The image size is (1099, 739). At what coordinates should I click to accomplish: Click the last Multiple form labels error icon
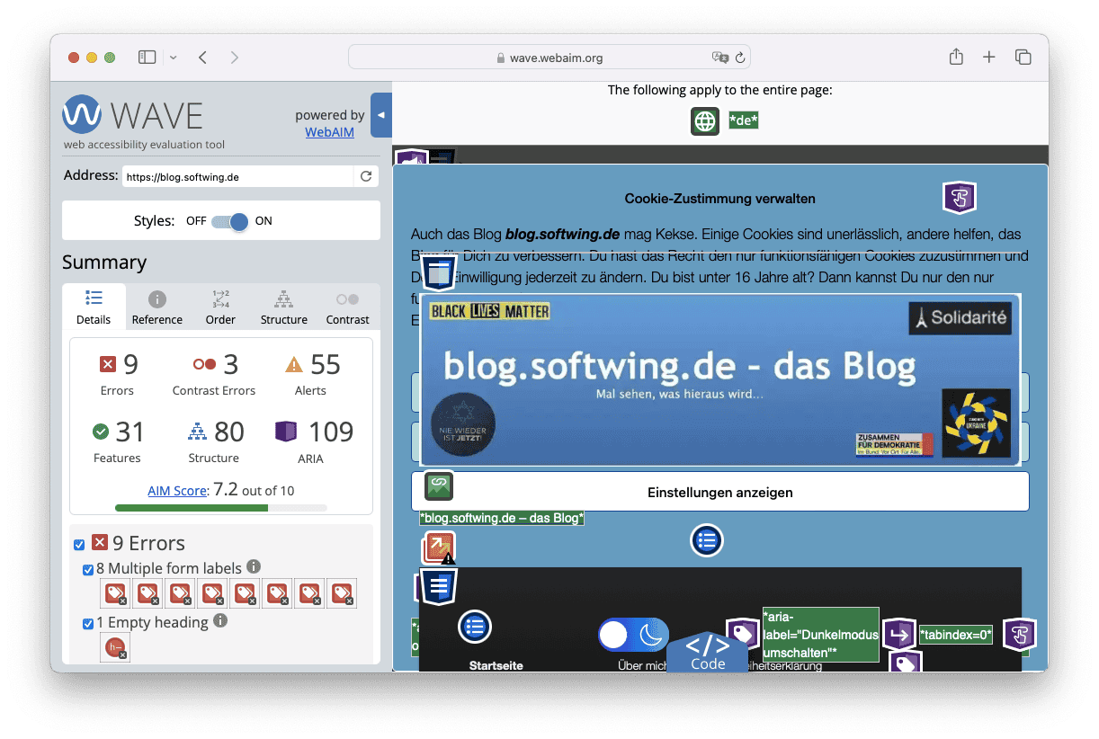point(342,593)
